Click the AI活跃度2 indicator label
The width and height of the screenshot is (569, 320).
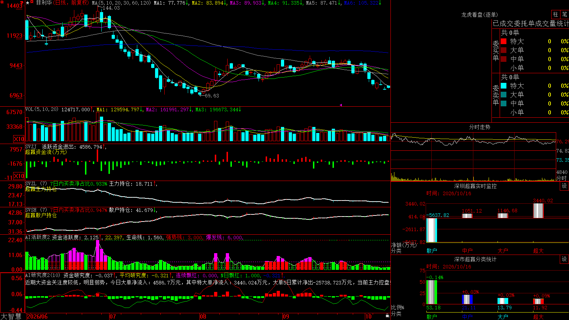click(x=37, y=238)
